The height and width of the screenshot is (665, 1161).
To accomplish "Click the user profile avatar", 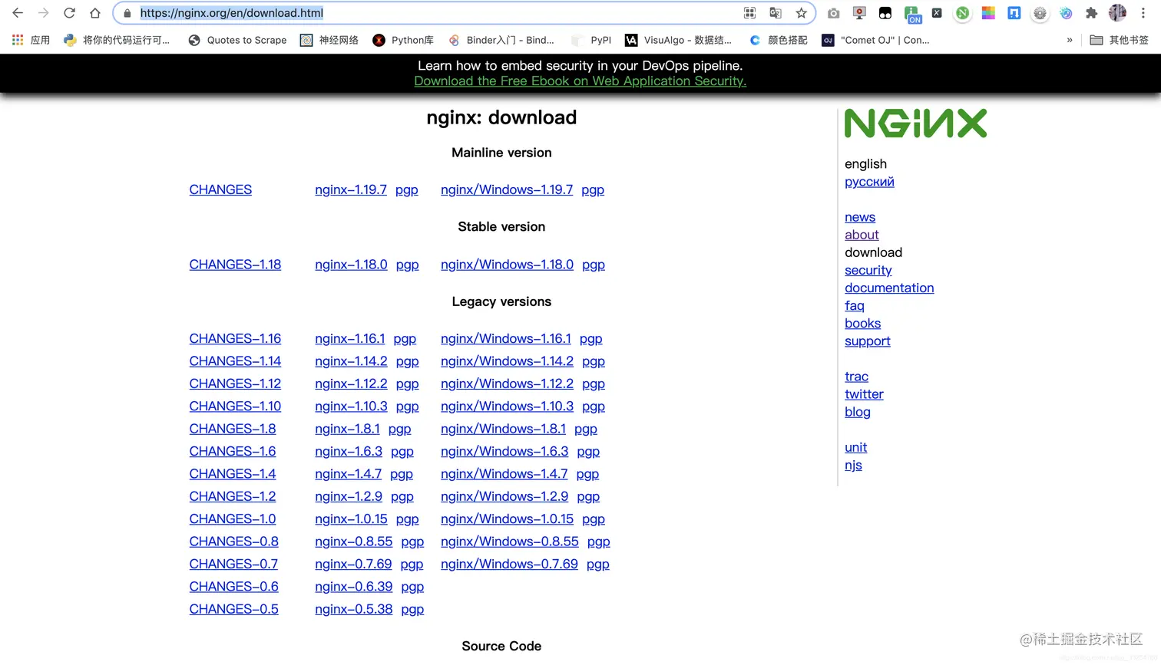I will 1117,13.
